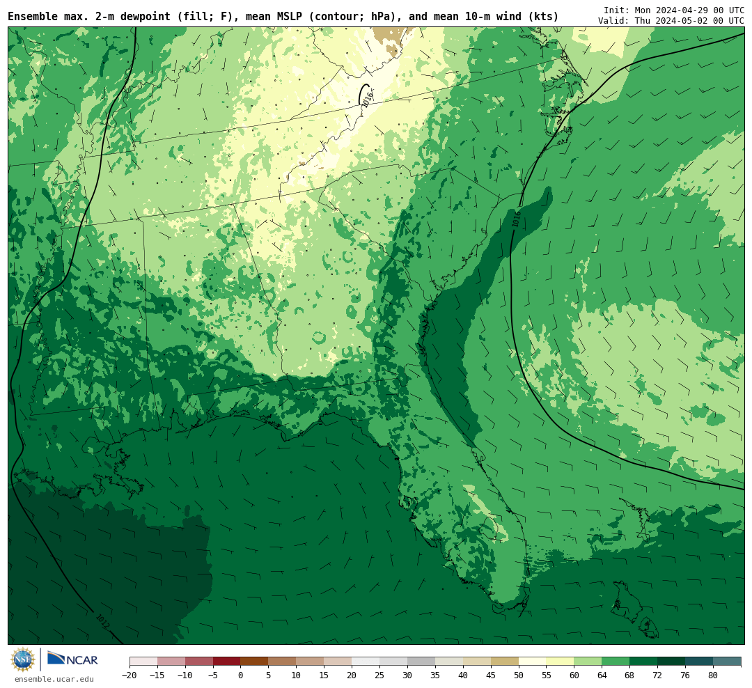This screenshot has width=752, height=688.
Task: Open the ensemble.ucar.edu link text
Action: tap(54, 679)
